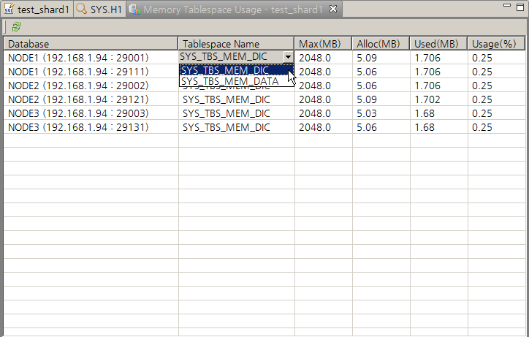Close the Memory Tablespace Usage tab
This screenshot has width=529, height=337.
pos(333,10)
